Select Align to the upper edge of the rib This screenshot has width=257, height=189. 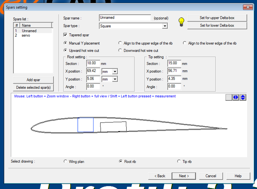120,43
